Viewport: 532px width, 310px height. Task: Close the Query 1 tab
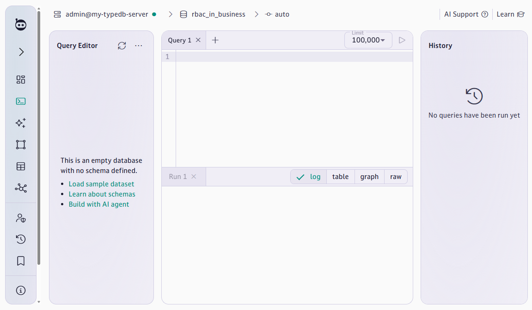click(x=198, y=40)
